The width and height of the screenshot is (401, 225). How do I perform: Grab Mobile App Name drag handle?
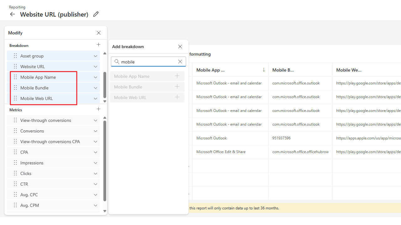(x=15, y=77)
